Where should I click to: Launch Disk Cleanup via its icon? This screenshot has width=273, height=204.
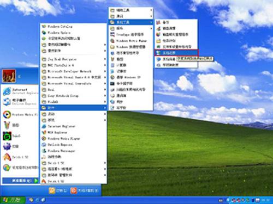pyautogui.click(x=158, y=28)
